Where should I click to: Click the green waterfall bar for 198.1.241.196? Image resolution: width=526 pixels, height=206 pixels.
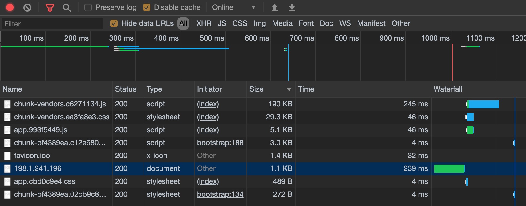pos(449,169)
